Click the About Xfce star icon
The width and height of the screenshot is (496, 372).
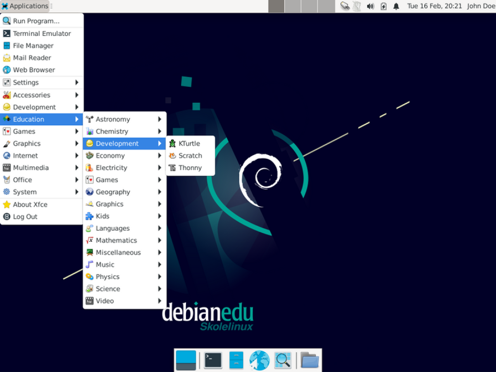(7, 205)
